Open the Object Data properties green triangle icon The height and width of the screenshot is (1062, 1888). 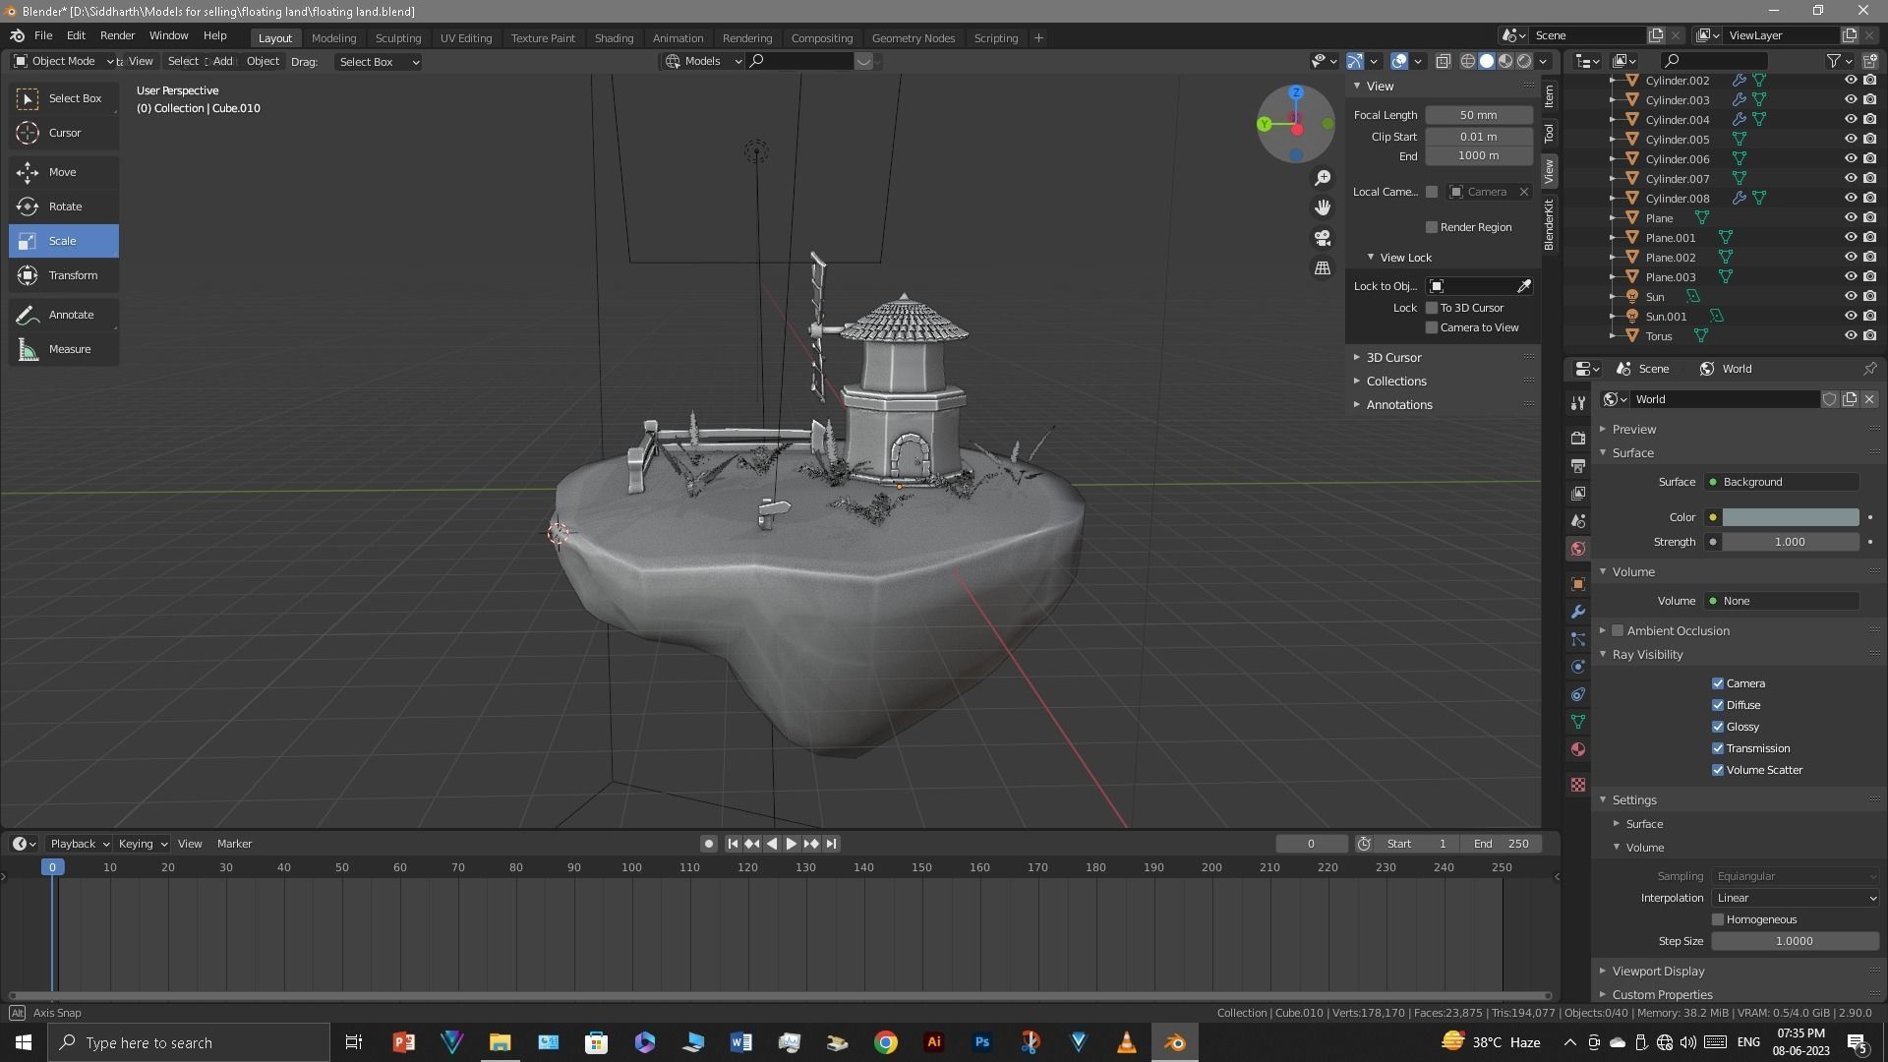[1578, 722]
